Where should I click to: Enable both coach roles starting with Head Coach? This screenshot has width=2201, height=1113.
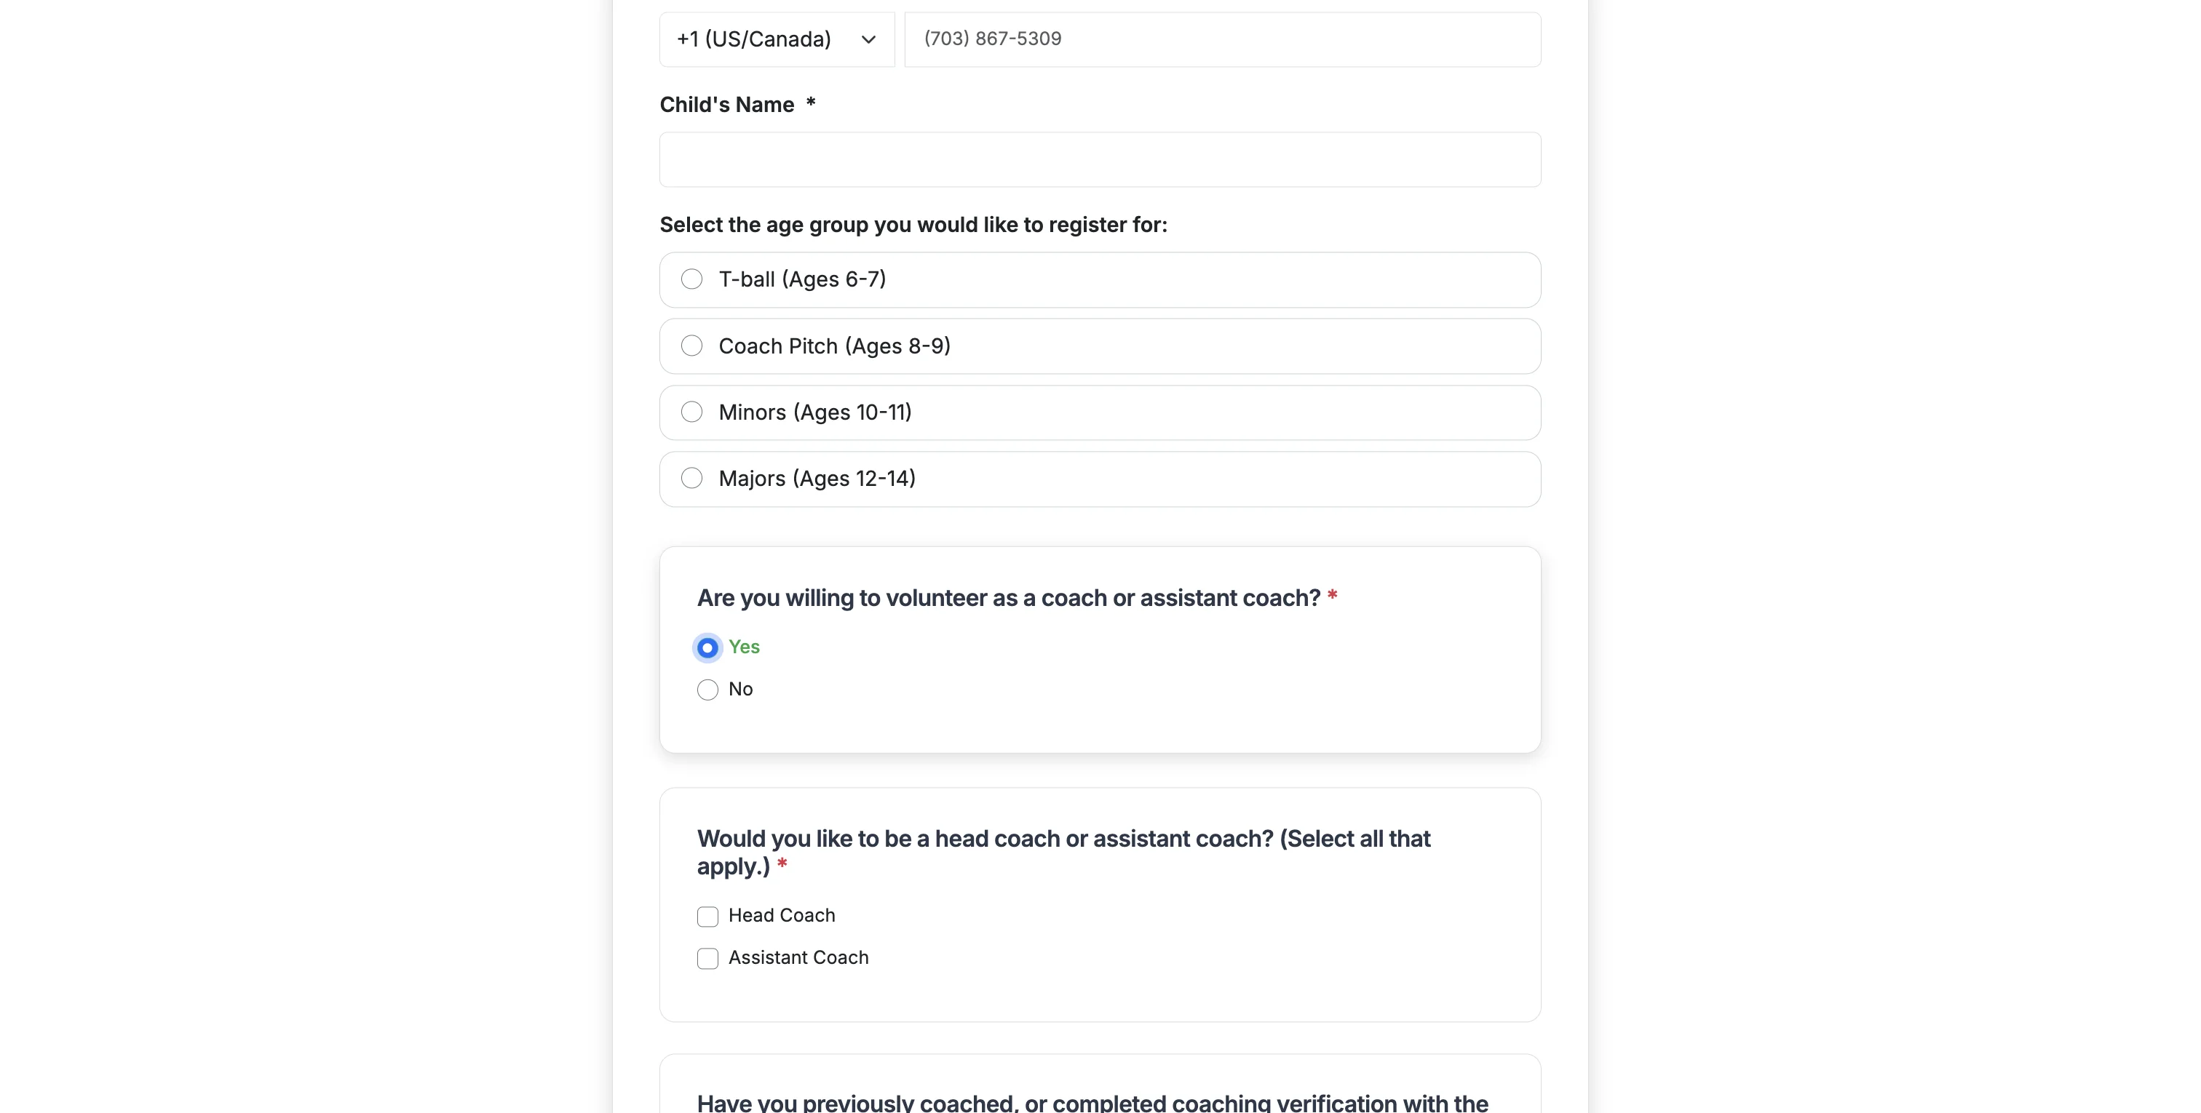(707, 917)
